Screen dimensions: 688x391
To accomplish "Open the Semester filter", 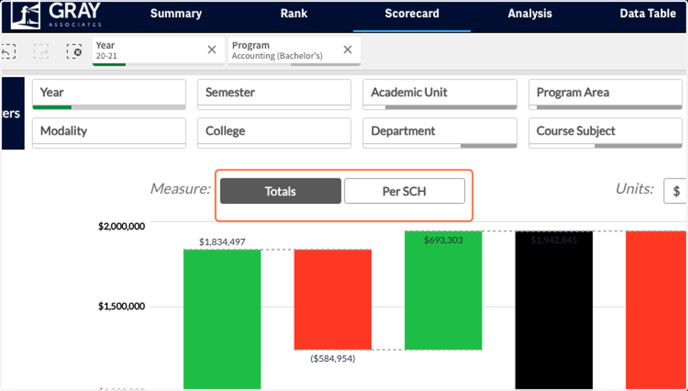I will click(x=274, y=94).
